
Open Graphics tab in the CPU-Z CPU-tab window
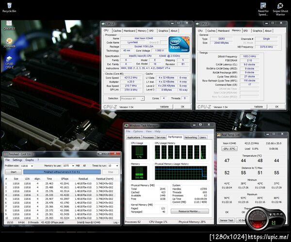coord(163,31)
